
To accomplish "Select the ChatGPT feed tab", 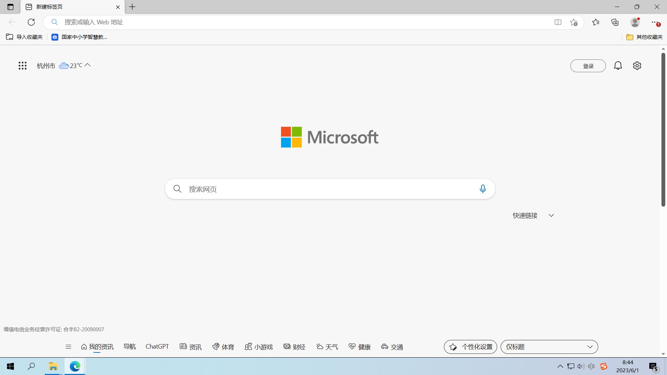I will (157, 347).
